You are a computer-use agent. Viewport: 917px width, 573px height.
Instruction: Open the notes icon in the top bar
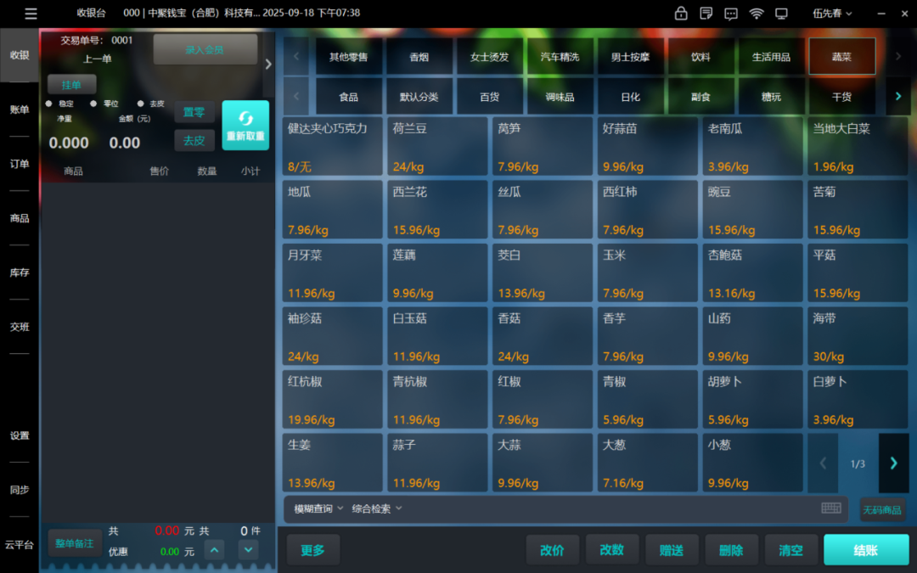(706, 14)
